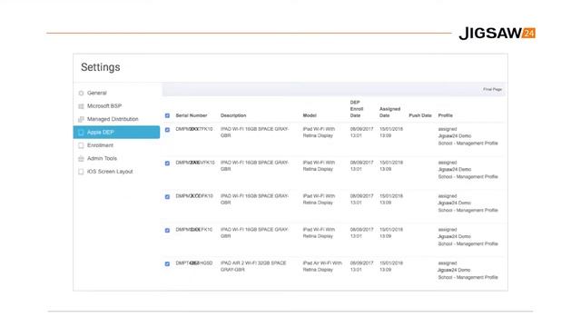
Task: Uncheck the fourth iPad Wi-Fi row checkbox
Action: [167, 230]
